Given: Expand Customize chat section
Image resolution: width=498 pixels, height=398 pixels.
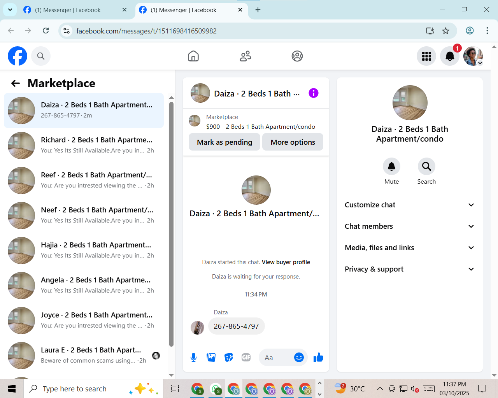Looking at the screenshot, I should click(410, 205).
